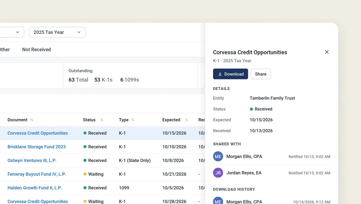The image size is (361, 204).
Task: Click the Type column header
Action: pyautogui.click(x=124, y=120)
